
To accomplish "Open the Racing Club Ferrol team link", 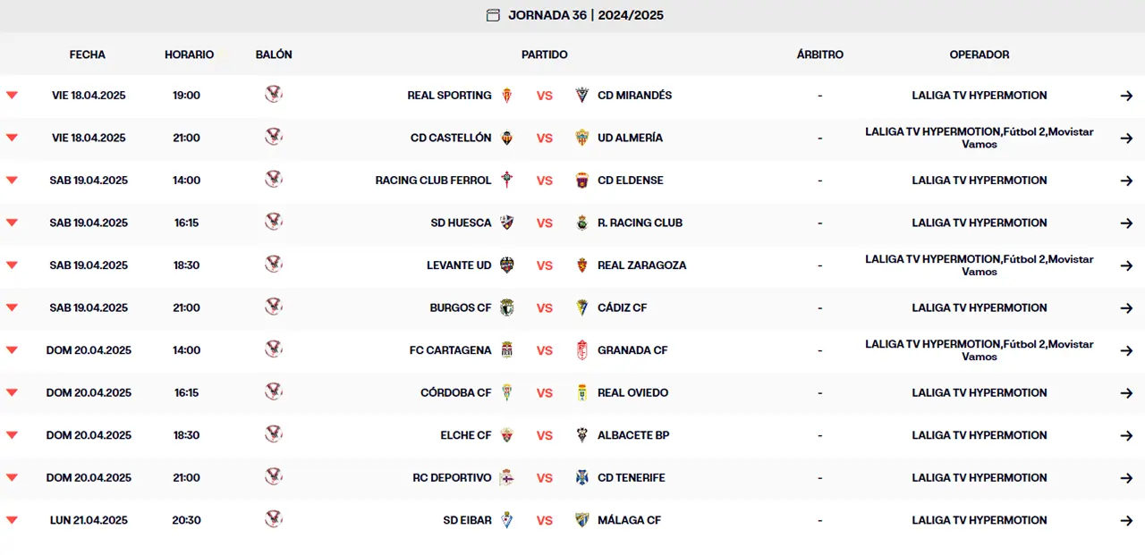I will (x=433, y=181).
